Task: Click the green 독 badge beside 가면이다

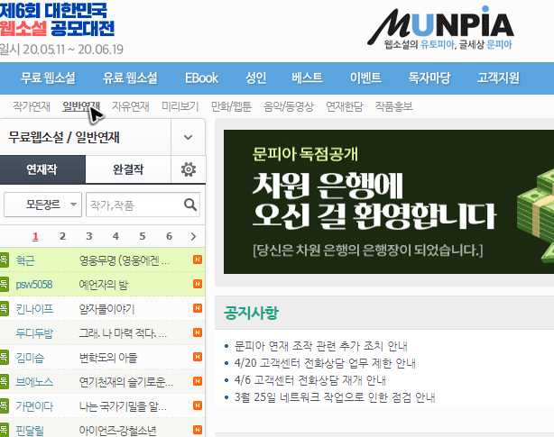Action: point(4,406)
